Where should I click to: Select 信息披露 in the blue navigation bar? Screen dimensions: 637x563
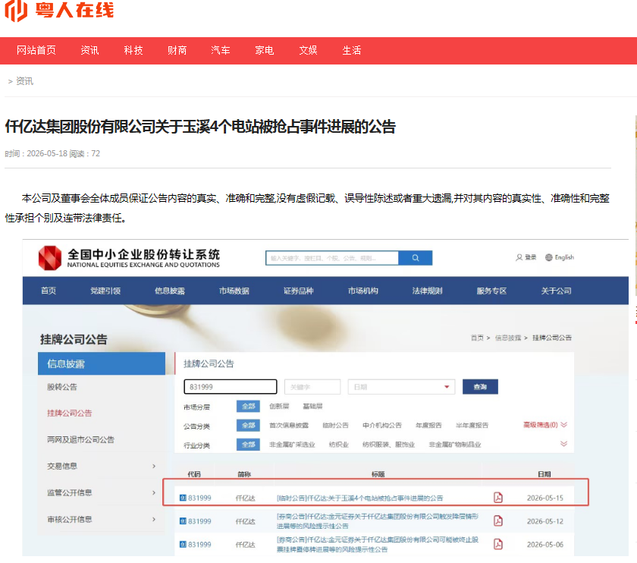(x=170, y=291)
